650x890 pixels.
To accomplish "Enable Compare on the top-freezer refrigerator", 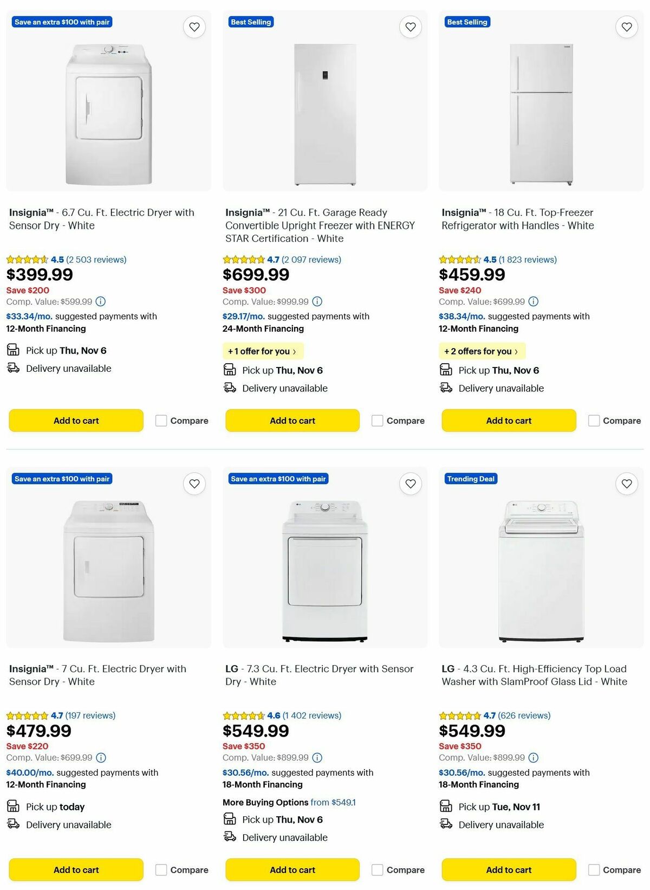I will (x=594, y=420).
